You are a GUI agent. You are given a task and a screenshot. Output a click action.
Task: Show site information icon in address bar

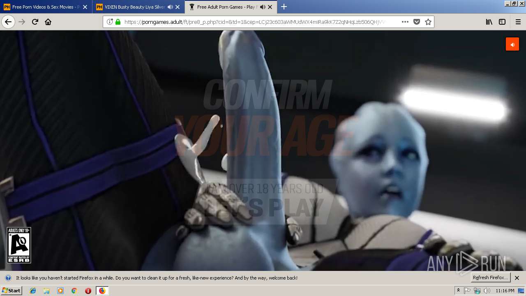click(x=110, y=22)
